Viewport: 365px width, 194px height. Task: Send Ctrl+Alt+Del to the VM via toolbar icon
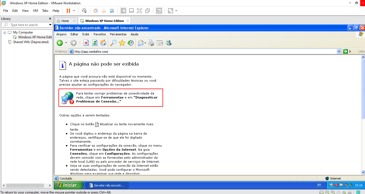(x=84, y=11)
